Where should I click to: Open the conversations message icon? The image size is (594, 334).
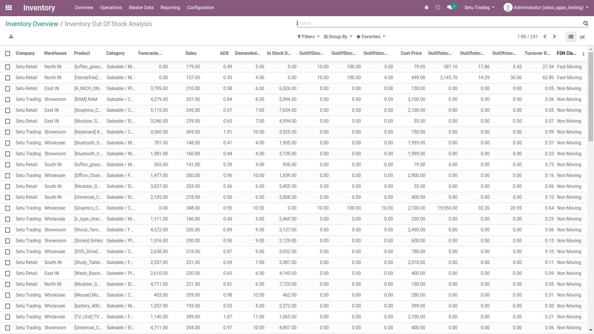click(450, 7)
